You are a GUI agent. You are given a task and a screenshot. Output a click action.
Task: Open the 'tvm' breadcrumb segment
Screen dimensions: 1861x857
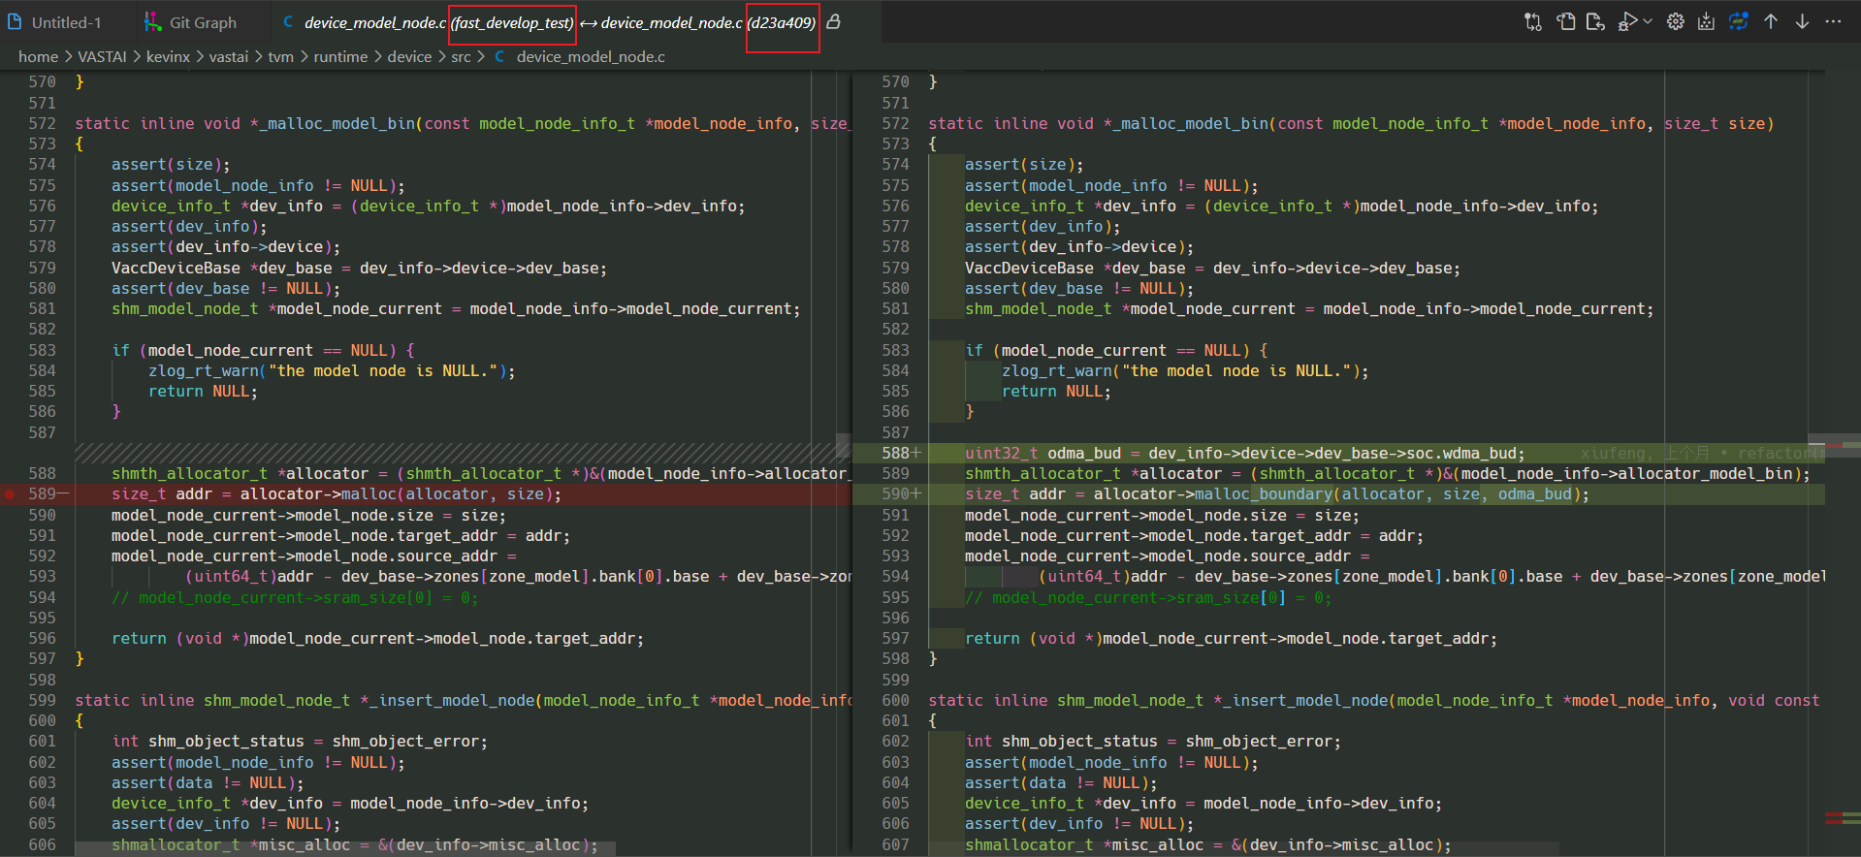coord(280,57)
